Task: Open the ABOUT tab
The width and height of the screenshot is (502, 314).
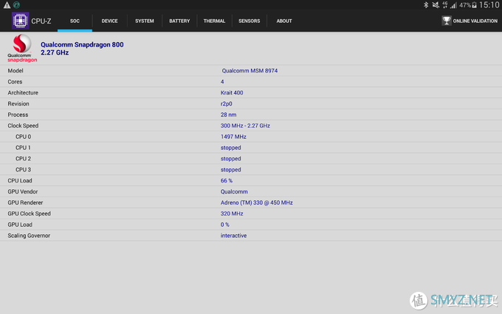Action: click(x=284, y=21)
